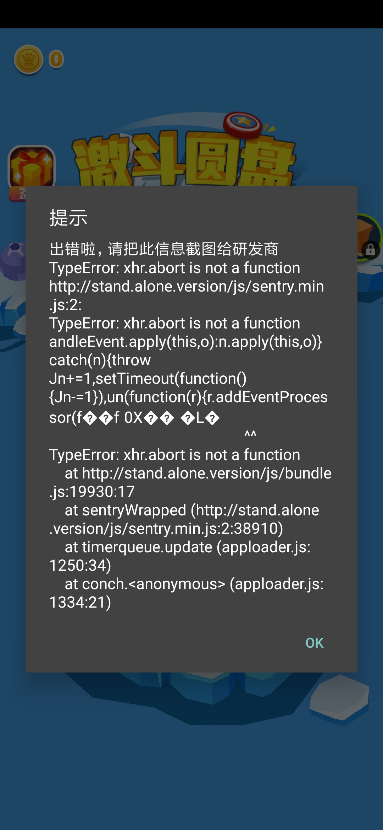Select the sentryWrapped stack trace entry
Screen dimensions: 383x830
point(184,519)
